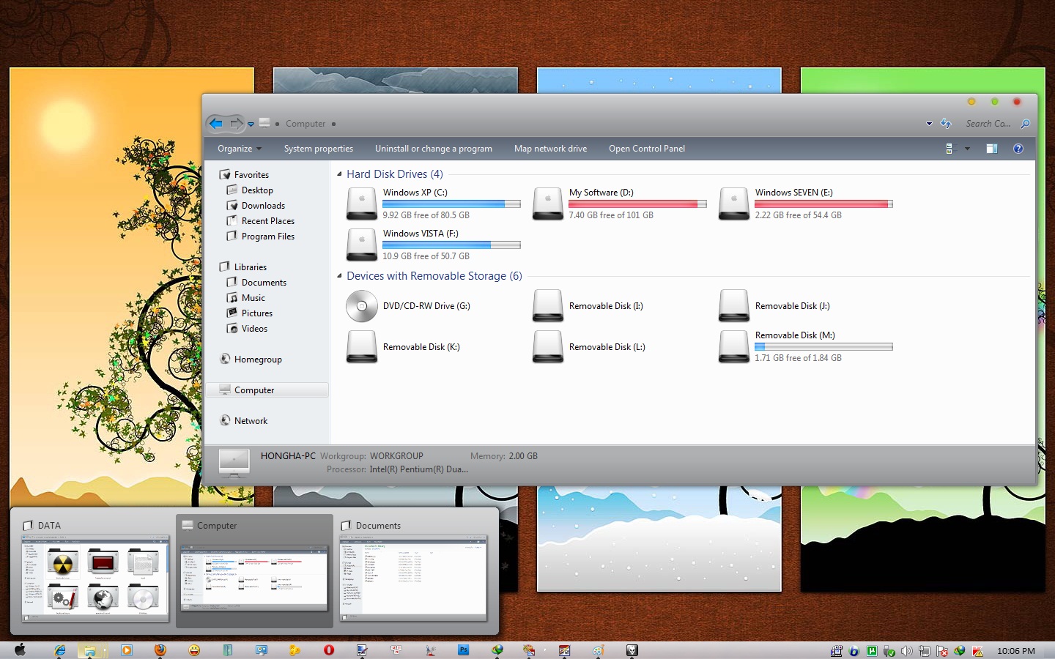Click Computer in the address bar
The height and width of the screenshot is (659, 1055).
306,124
